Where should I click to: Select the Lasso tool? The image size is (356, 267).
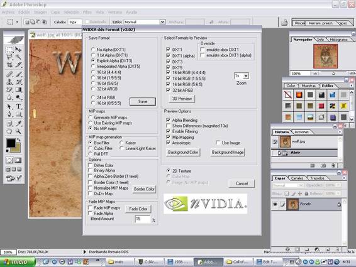pyautogui.click(x=9, y=57)
